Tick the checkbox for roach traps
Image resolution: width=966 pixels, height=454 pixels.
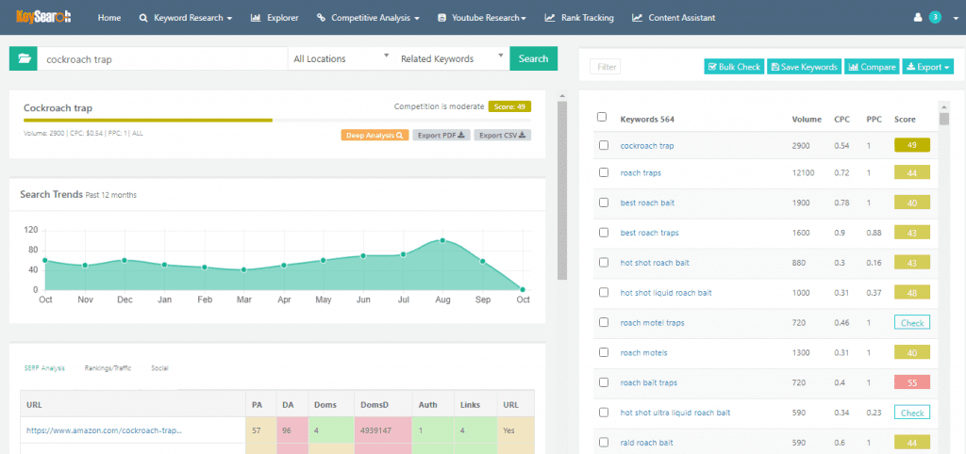(x=603, y=174)
